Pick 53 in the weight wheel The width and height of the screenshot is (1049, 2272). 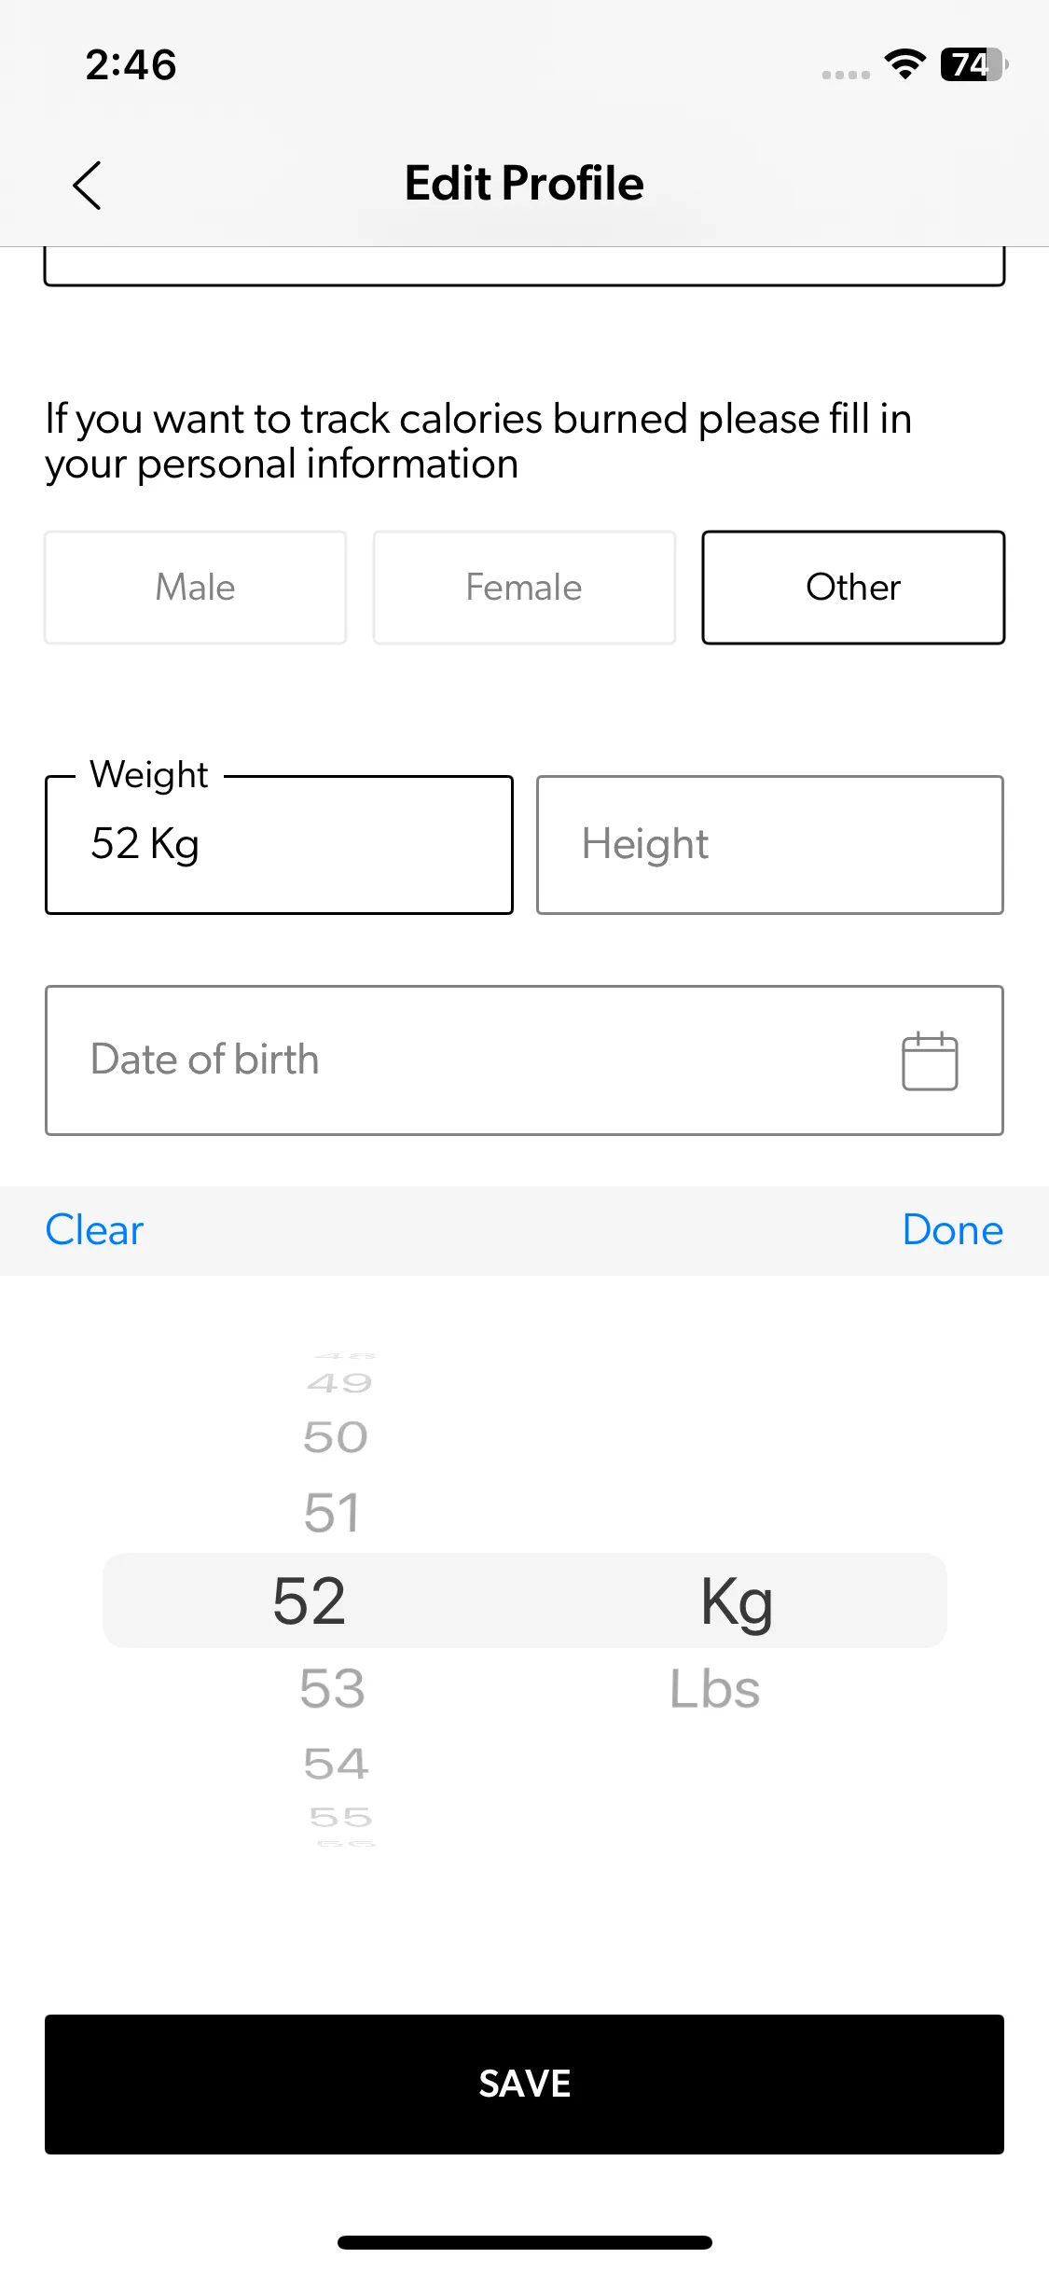tap(333, 1689)
